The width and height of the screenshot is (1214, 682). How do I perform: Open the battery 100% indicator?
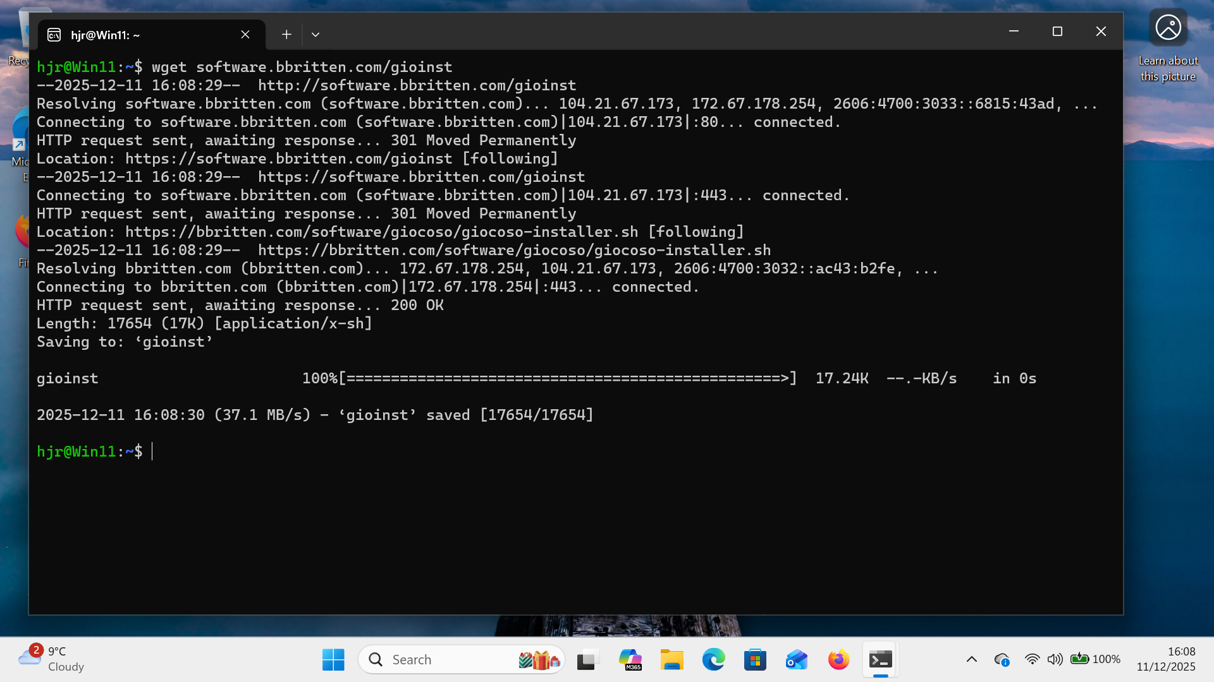pos(1095,659)
